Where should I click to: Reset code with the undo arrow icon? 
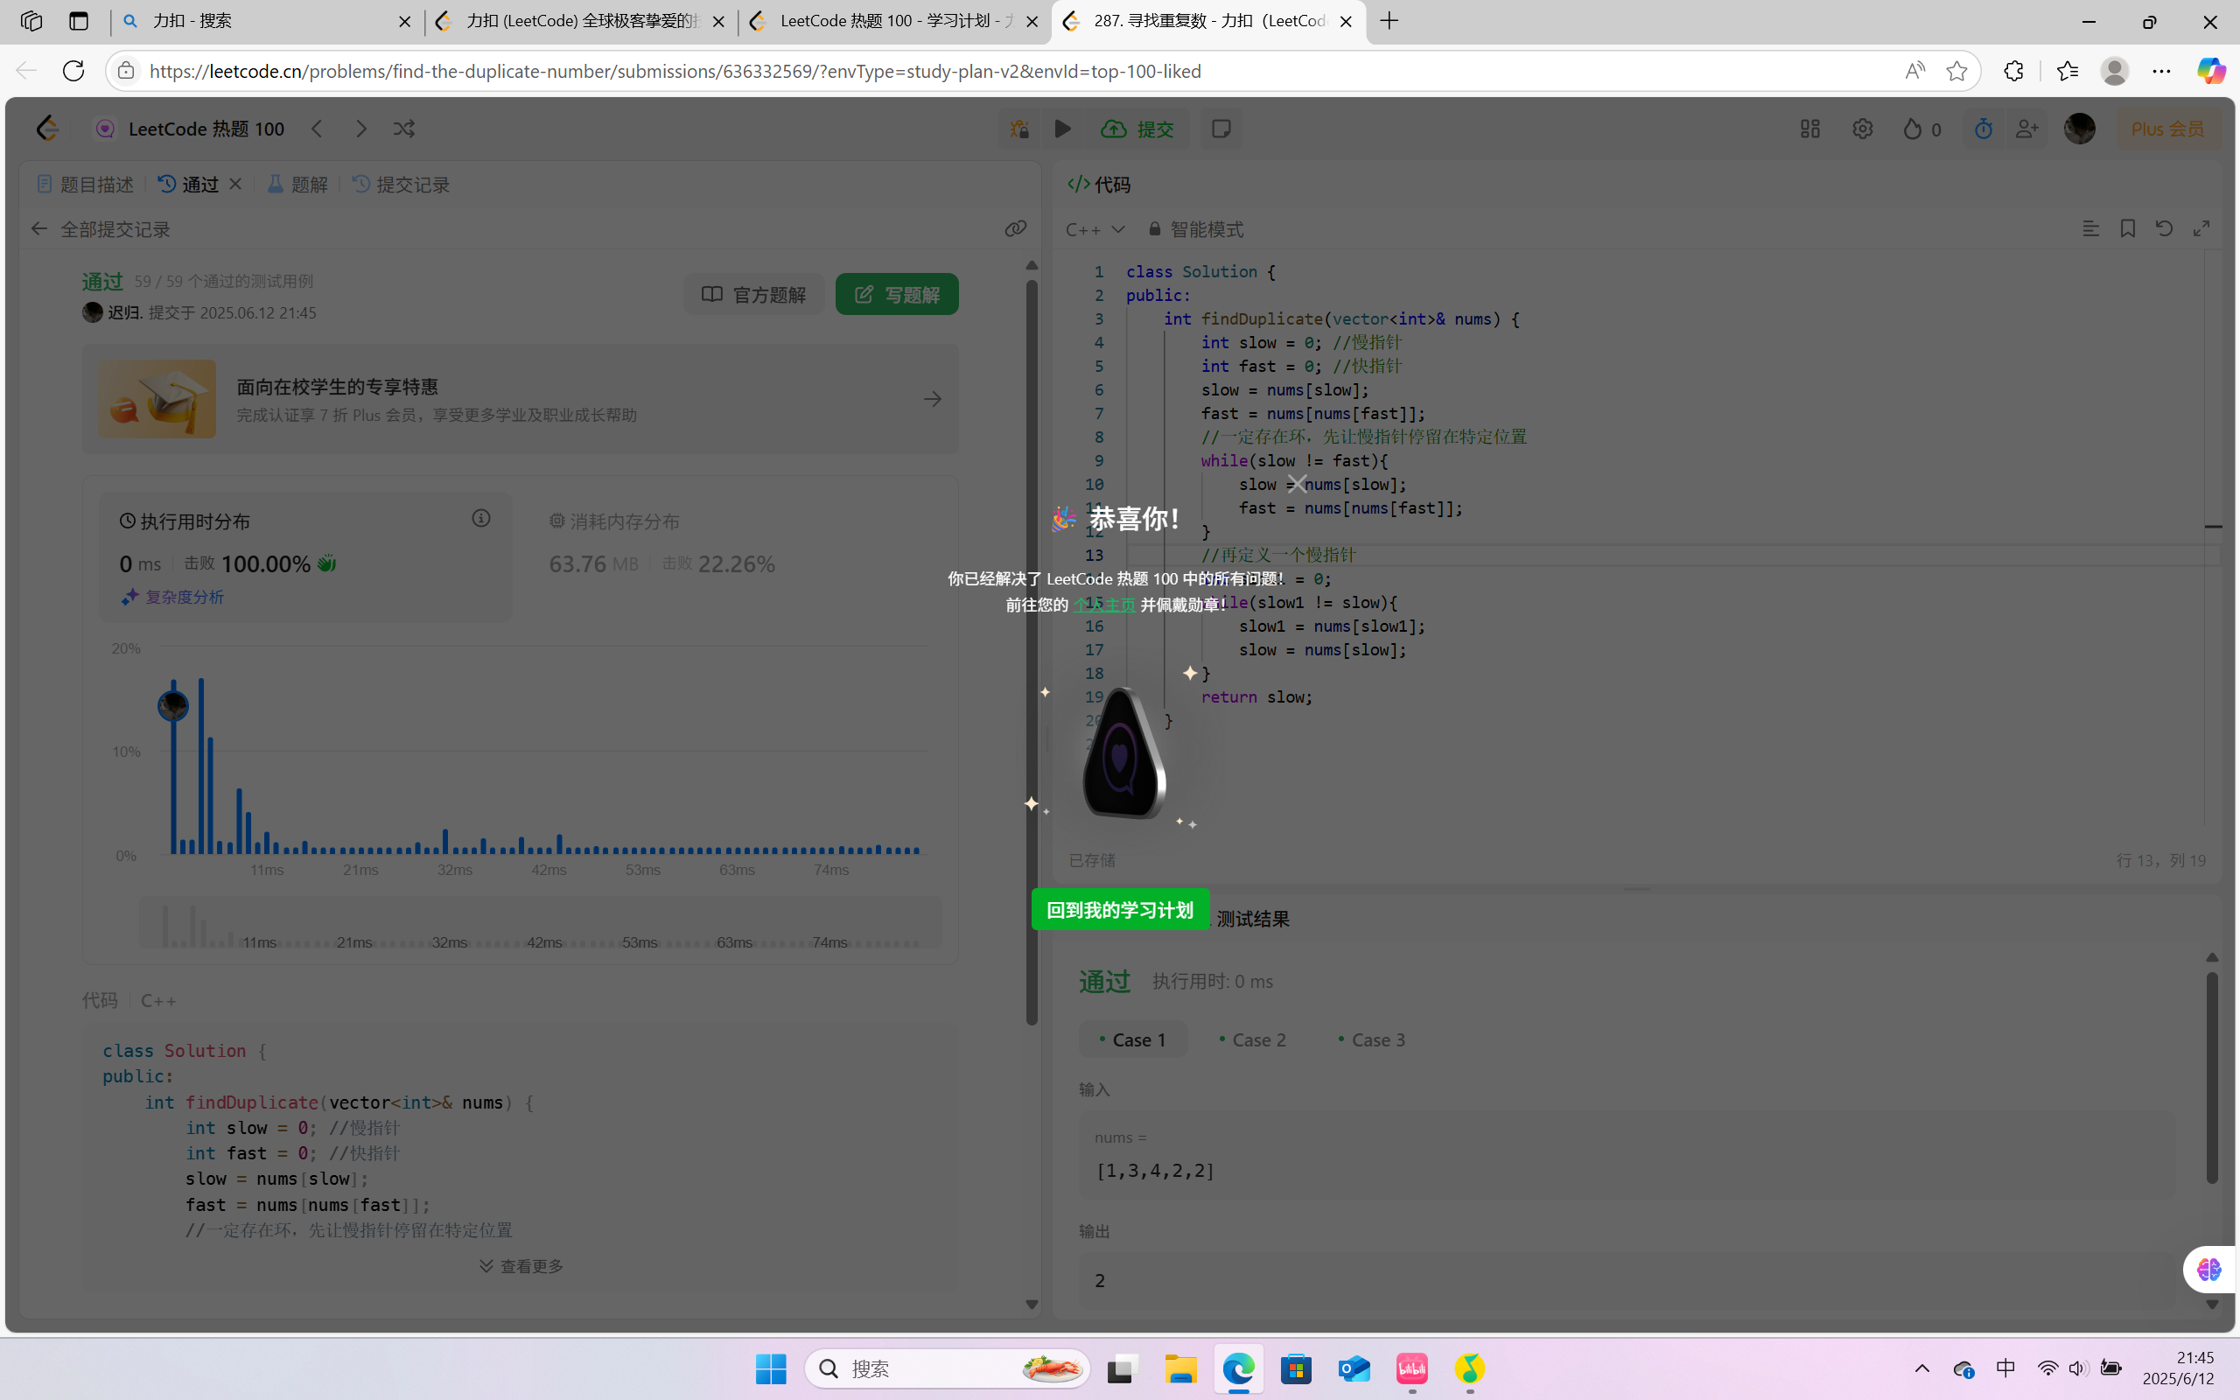[x=2164, y=228]
